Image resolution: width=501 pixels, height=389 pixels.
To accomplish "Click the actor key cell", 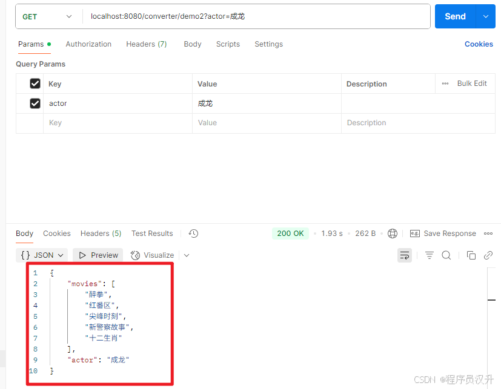I will 118,103.
